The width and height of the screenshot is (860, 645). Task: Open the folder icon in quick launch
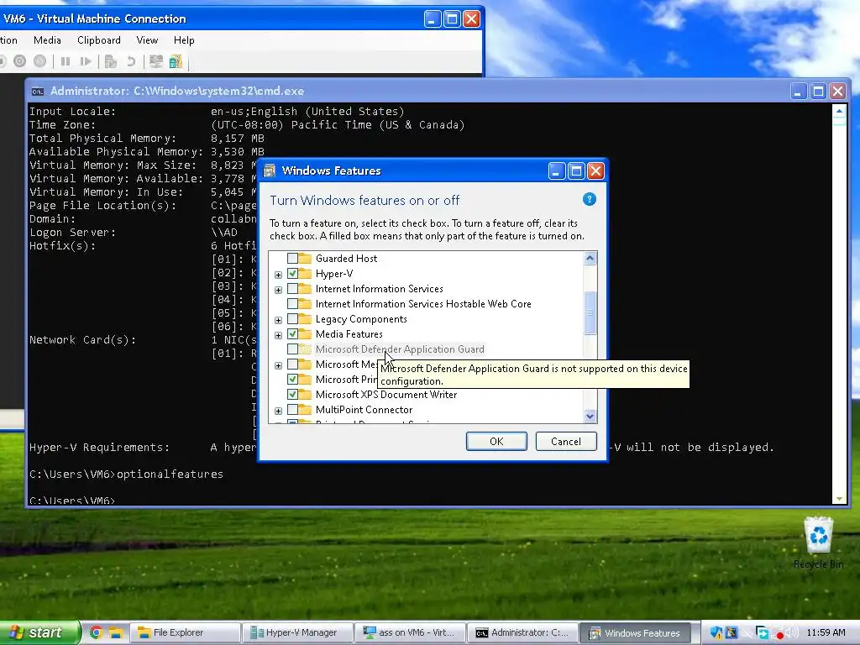(x=114, y=632)
